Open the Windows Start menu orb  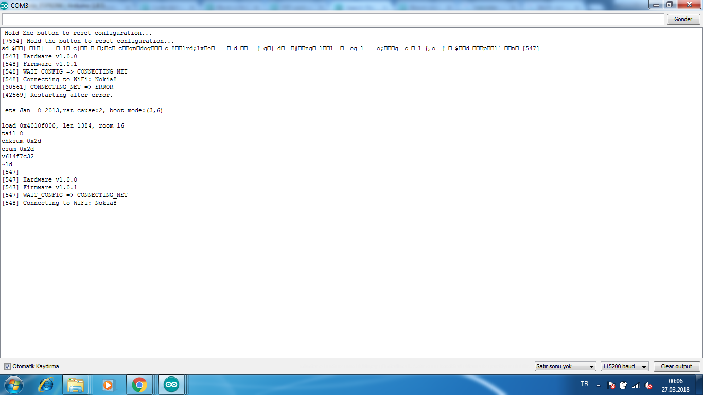(14, 385)
